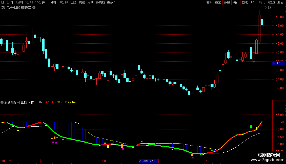Click the 48.00 price axis label
The height and width of the screenshot is (164, 286).
pyautogui.click(x=280, y=17)
